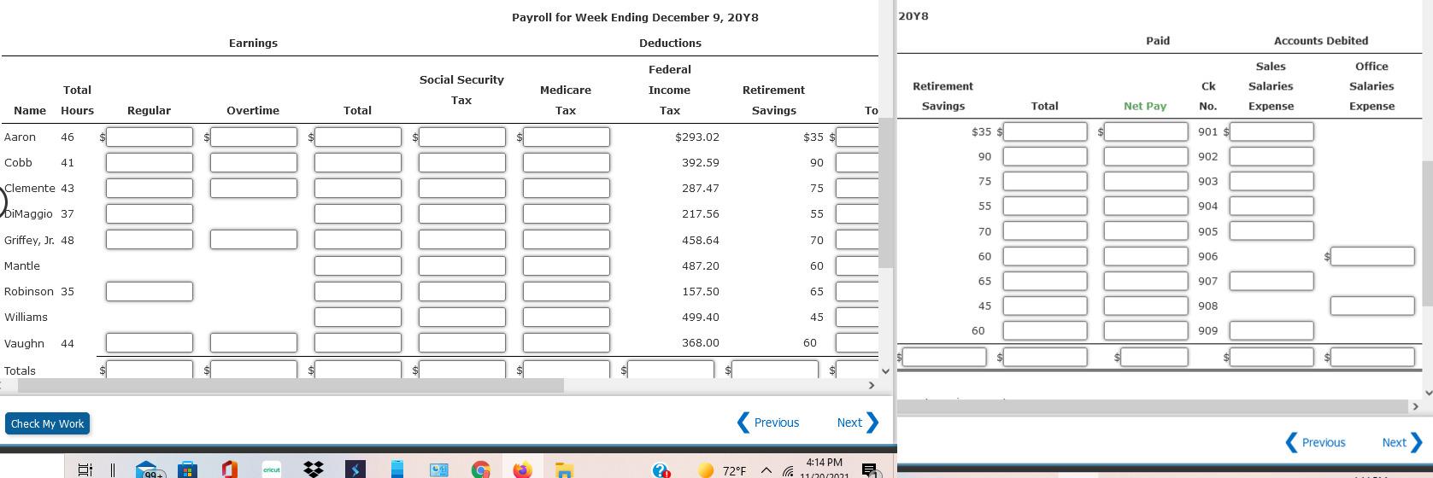1433x478 pixels.
Task: Open the Control Panel icon in the taskbar
Action: pyautogui.click(x=438, y=469)
